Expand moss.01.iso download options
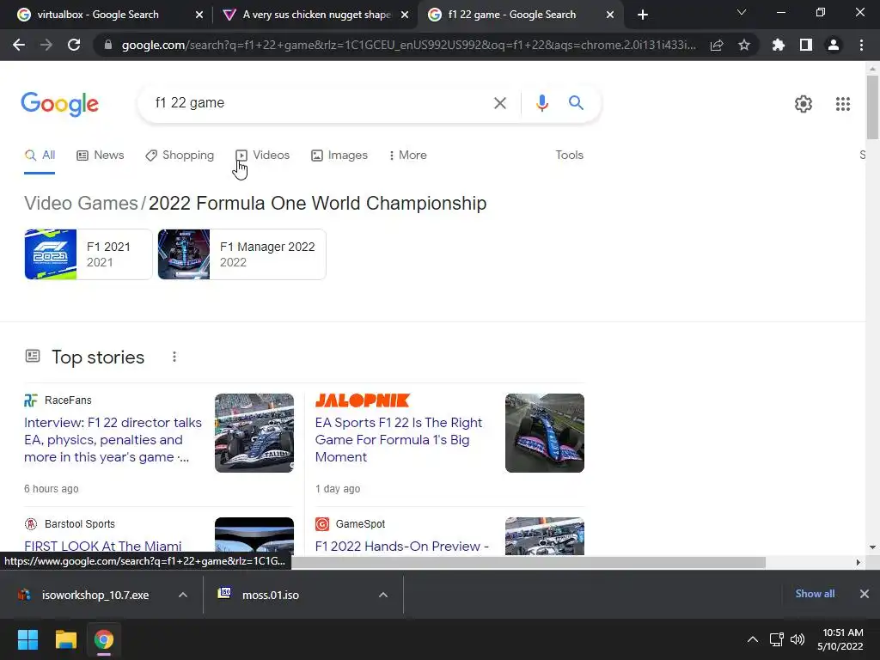This screenshot has width=880, height=660. tap(383, 595)
